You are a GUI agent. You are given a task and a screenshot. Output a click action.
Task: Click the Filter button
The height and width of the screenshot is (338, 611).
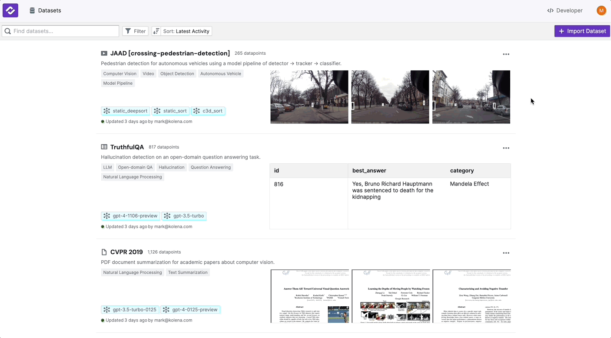[x=135, y=31]
